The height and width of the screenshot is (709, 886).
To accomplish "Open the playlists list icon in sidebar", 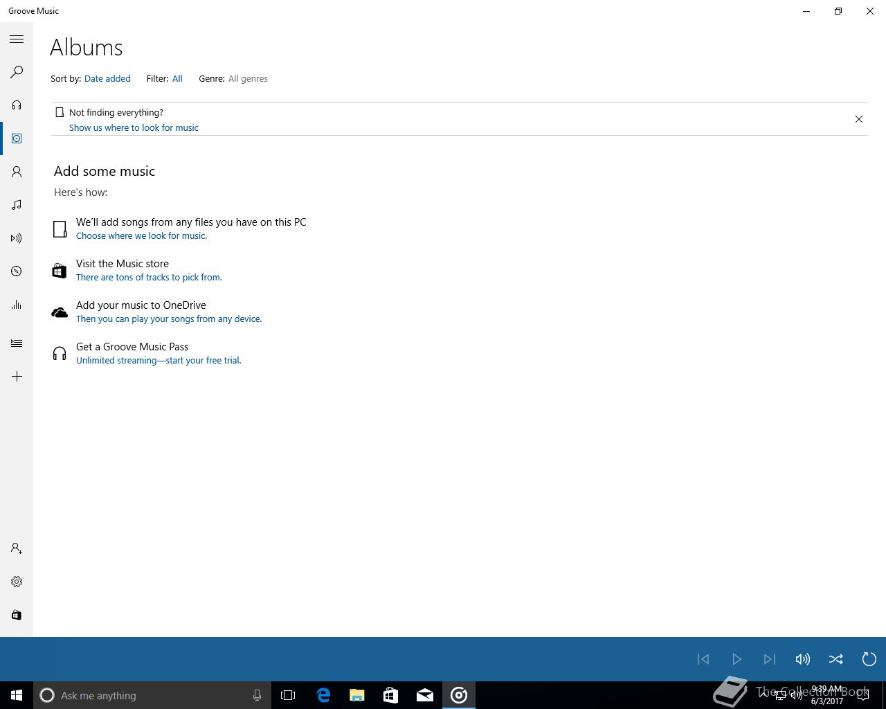I will [17, 343].
